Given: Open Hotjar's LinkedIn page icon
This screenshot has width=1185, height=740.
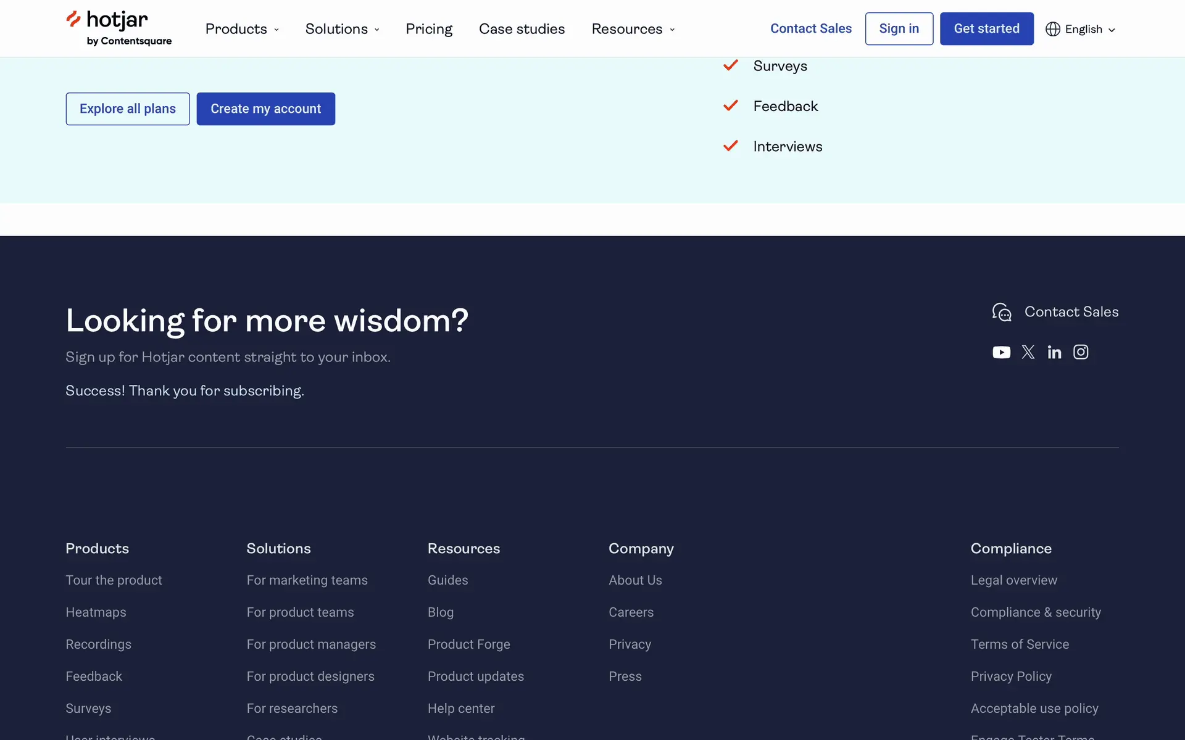Looking at the screenshot, I should 1054,352.
